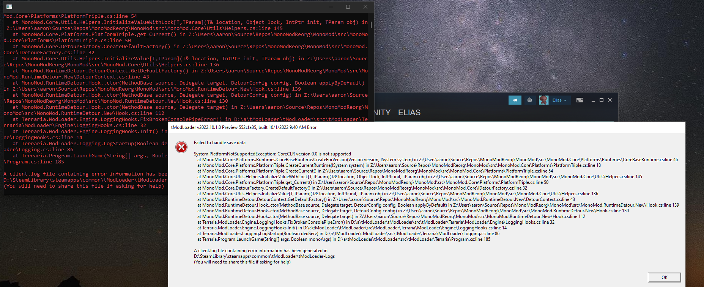Expand the Elias account dropdown
The image size is (704, 287).
pyautogui.click(x=559, y=100)
